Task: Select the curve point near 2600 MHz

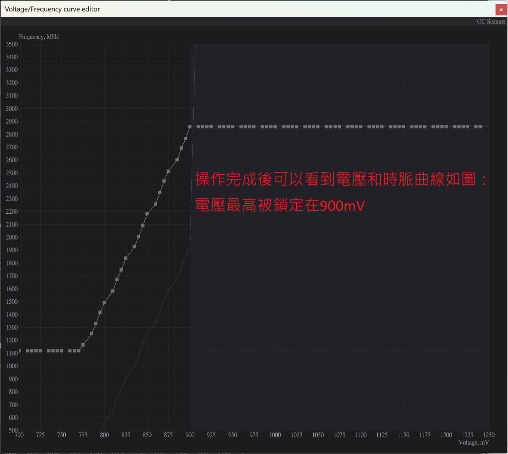Action: 177,159
